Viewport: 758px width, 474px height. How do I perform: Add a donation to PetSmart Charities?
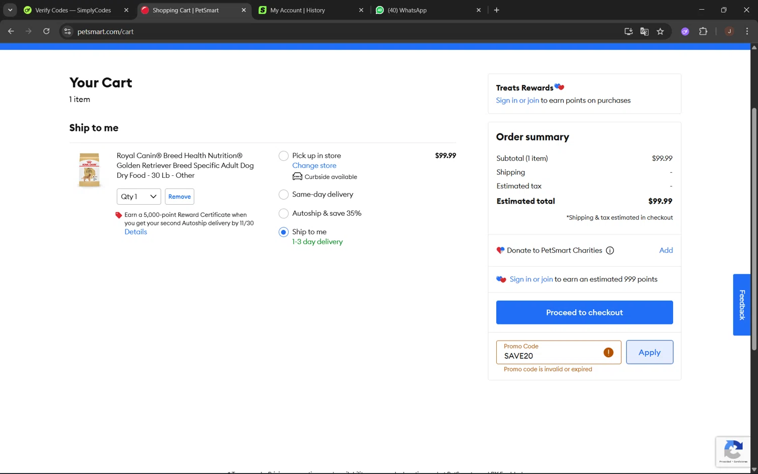click(666, 250)
